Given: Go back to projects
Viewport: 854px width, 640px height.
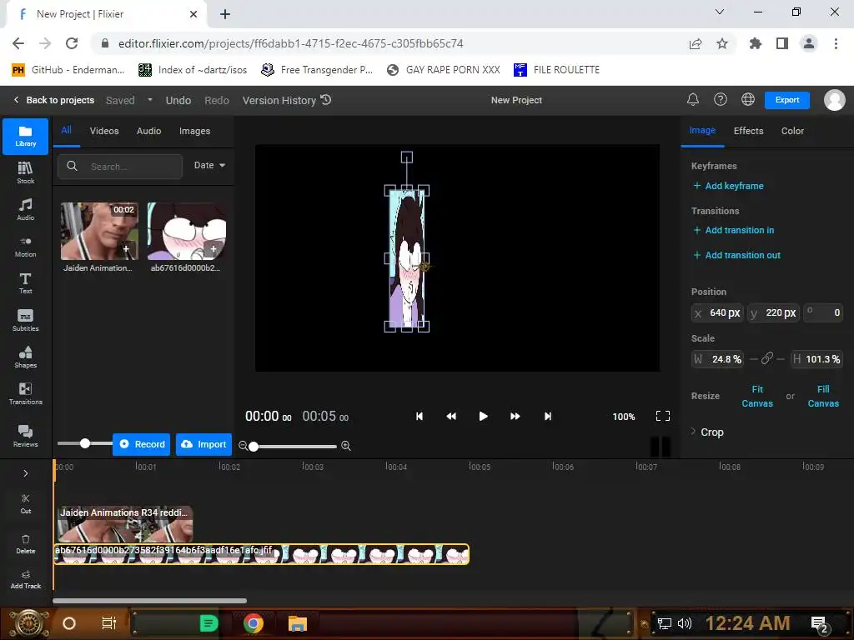Looking at the screenshot, I should (54, 100).
